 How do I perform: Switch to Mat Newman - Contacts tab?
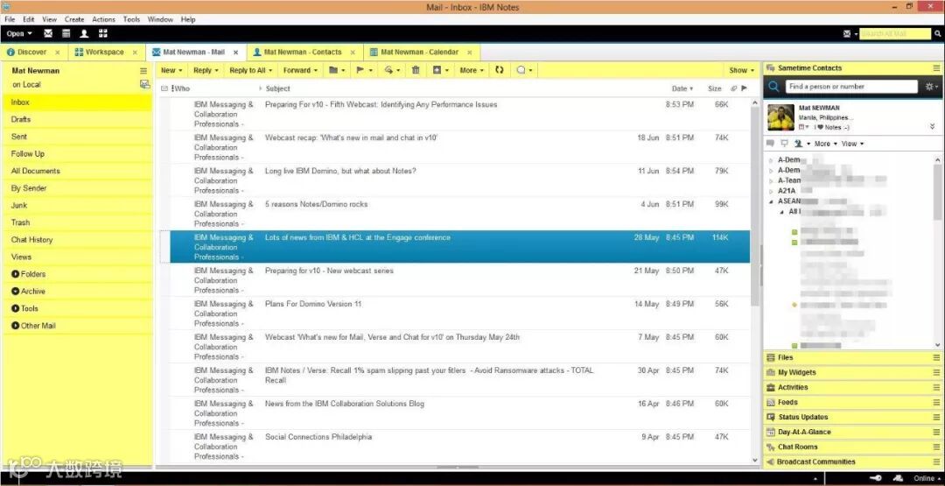point(303,53)
